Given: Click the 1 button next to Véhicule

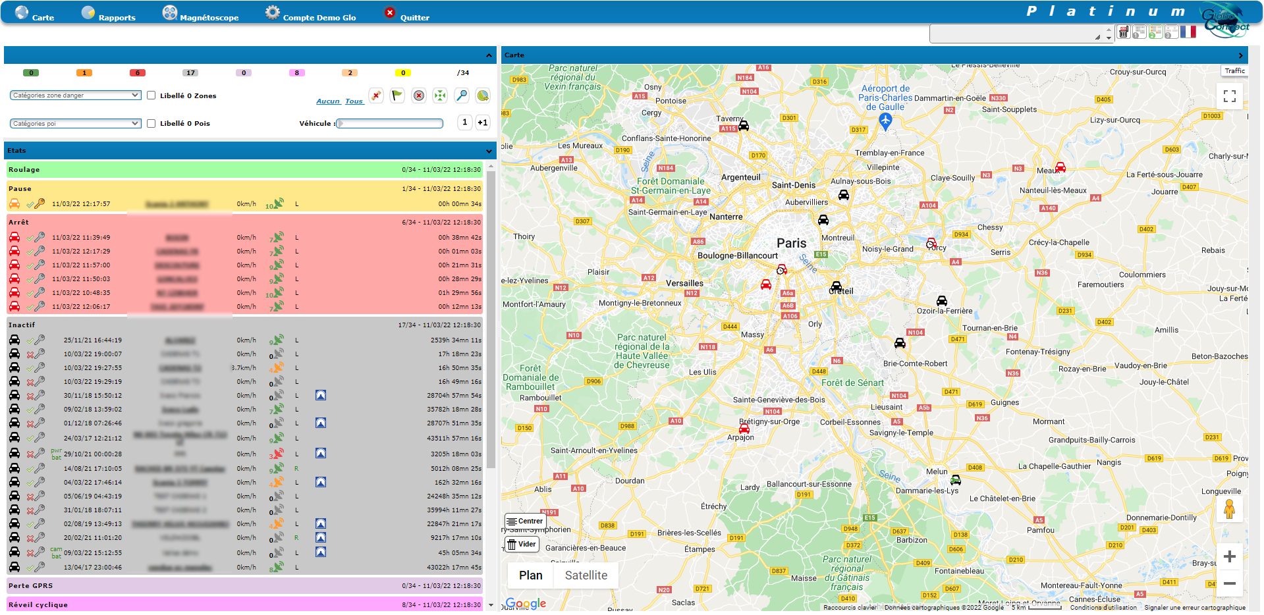Looking at the screenshot, I should [465, 122].
